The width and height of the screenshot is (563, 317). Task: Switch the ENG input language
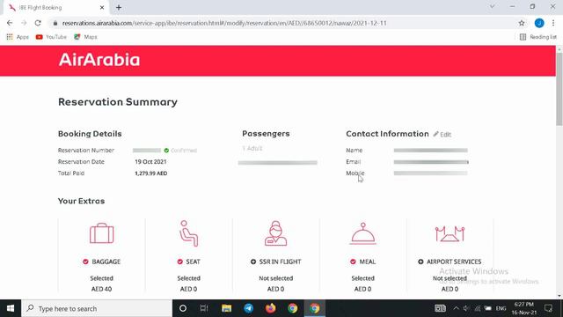[x=501, y=308]
